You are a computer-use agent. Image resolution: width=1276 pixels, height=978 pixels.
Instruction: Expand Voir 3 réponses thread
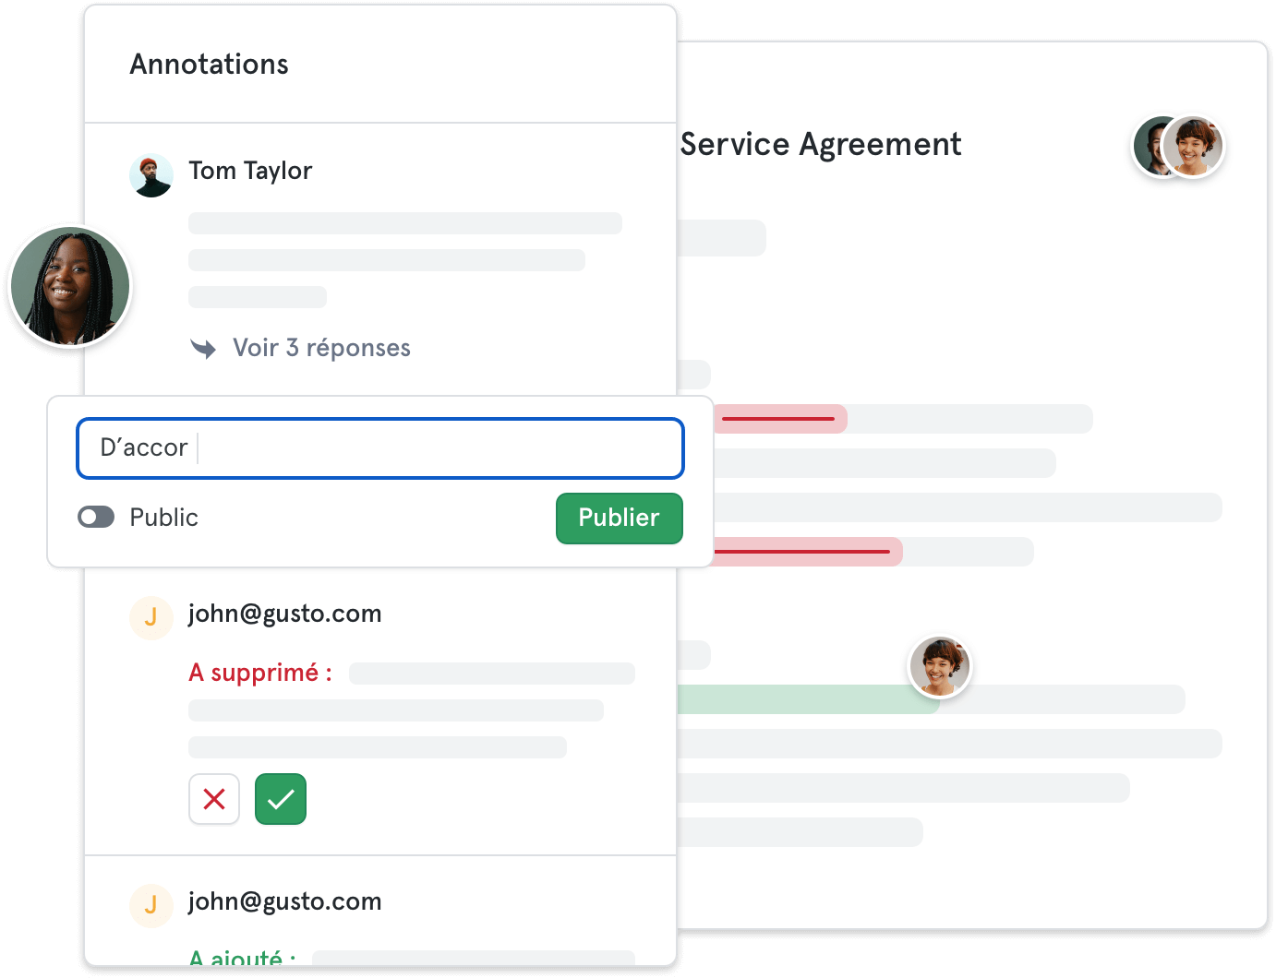[x=320, y=348]
